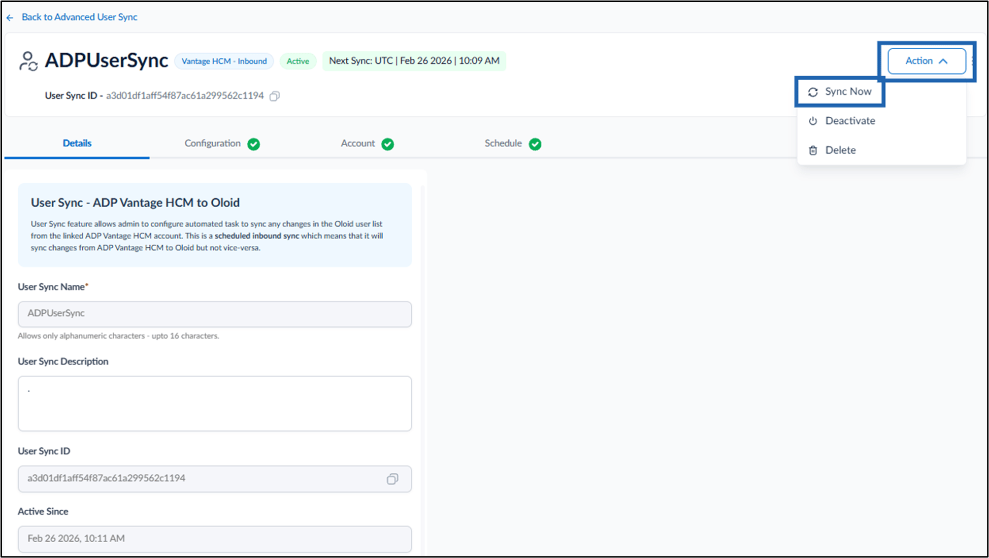The width and height of the screenshot is (989, 558).
Task: Click the Sync Now refresh icon
Action: click(813, 92)
